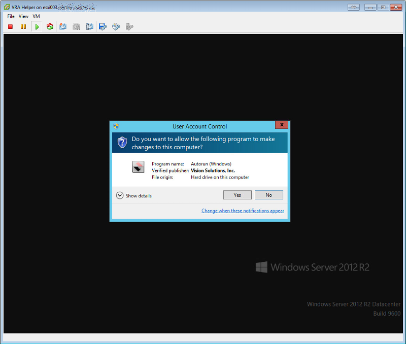Click the floppy device connect icon

(x=103, y=27)
